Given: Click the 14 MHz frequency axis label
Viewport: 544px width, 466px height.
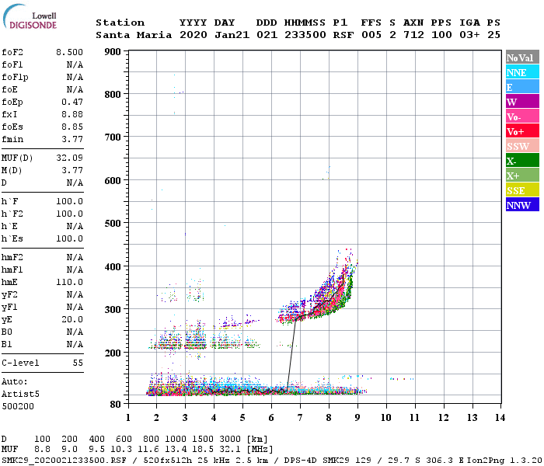Looking at the screenshot, I should pyautogui.click(x=500, y=418).
